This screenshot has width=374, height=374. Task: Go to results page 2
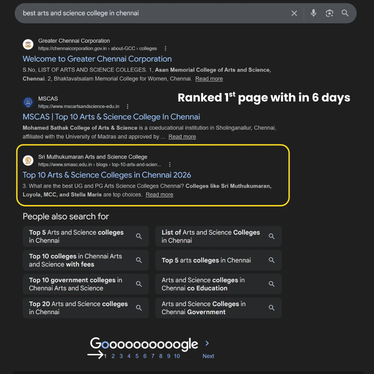(113, 356)
